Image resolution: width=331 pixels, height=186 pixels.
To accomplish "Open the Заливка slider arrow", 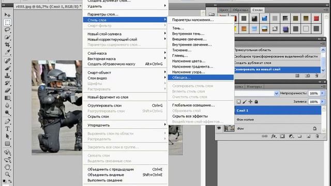I will [x=322, y=102].
